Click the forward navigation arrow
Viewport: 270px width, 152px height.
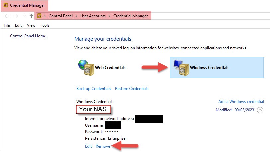coord(16,16)
